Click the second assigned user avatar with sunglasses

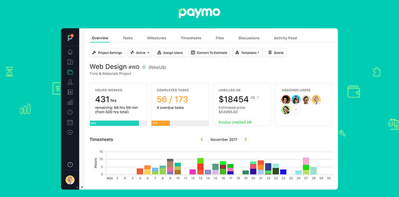click(x=296, y=100)
